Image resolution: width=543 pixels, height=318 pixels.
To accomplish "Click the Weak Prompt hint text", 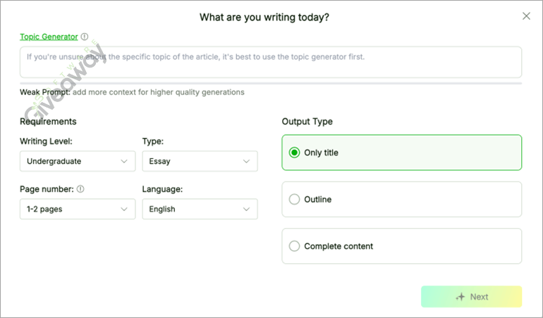I will 133,92.
